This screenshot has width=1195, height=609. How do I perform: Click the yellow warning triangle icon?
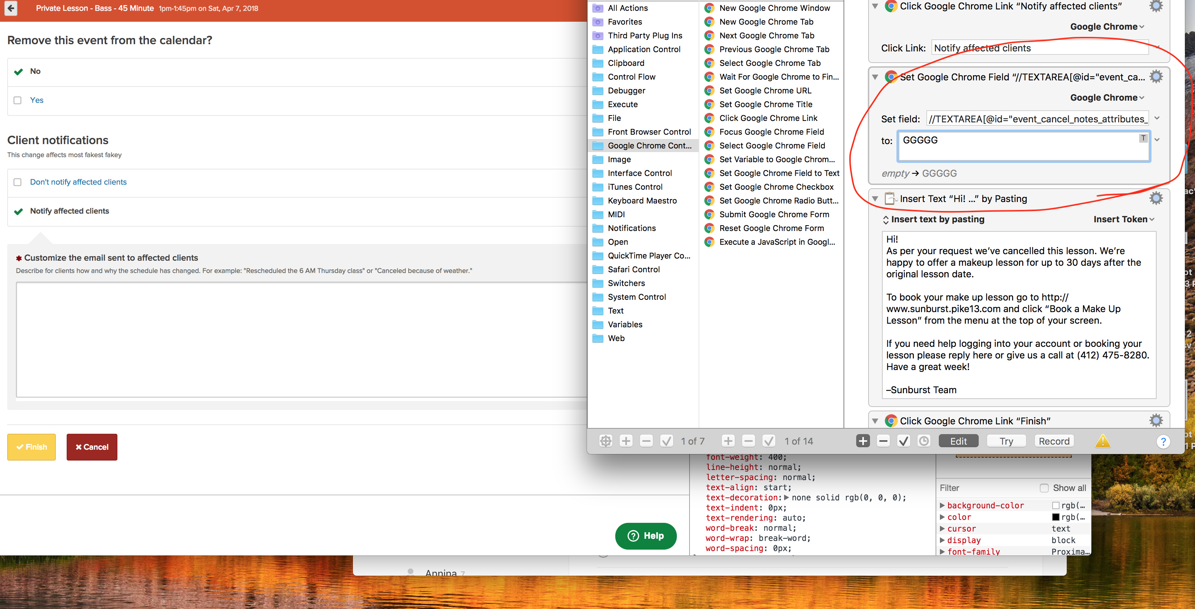1102,441
